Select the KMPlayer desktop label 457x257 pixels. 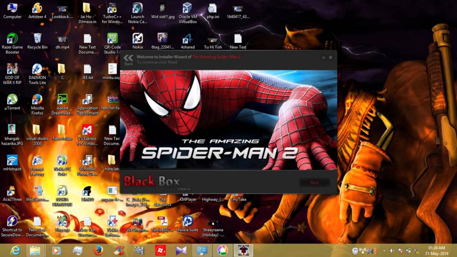pyautogui.click(x=188, y=200)
